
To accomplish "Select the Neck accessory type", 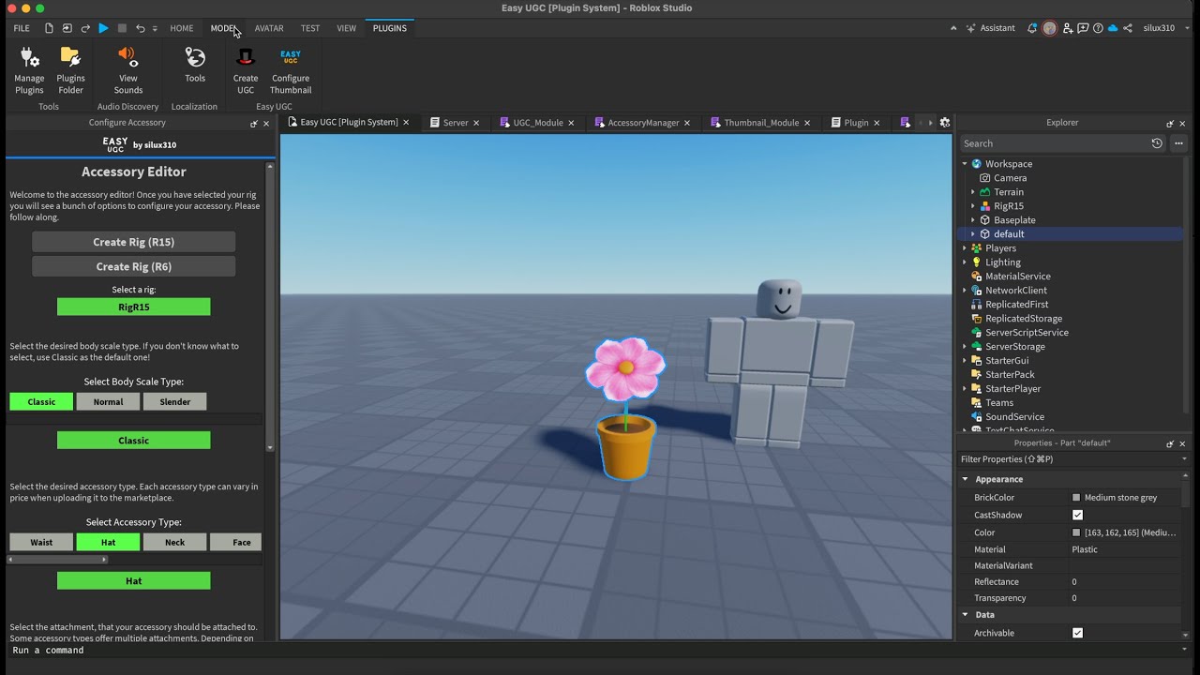I will [174, 542].
